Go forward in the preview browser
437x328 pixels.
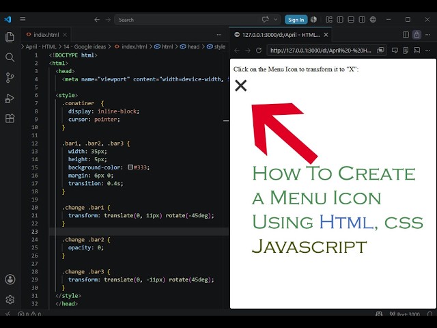[x=248, y=51]
